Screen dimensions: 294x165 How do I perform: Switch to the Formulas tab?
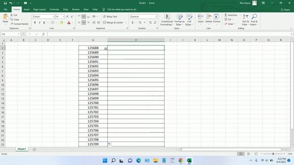pyautogui.click(x=54, y=9)
